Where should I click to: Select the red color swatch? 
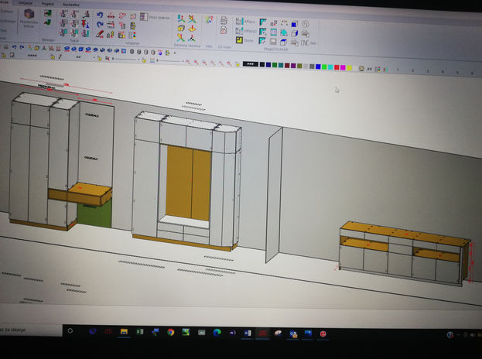pyautogui.click(x=337, y=67)
